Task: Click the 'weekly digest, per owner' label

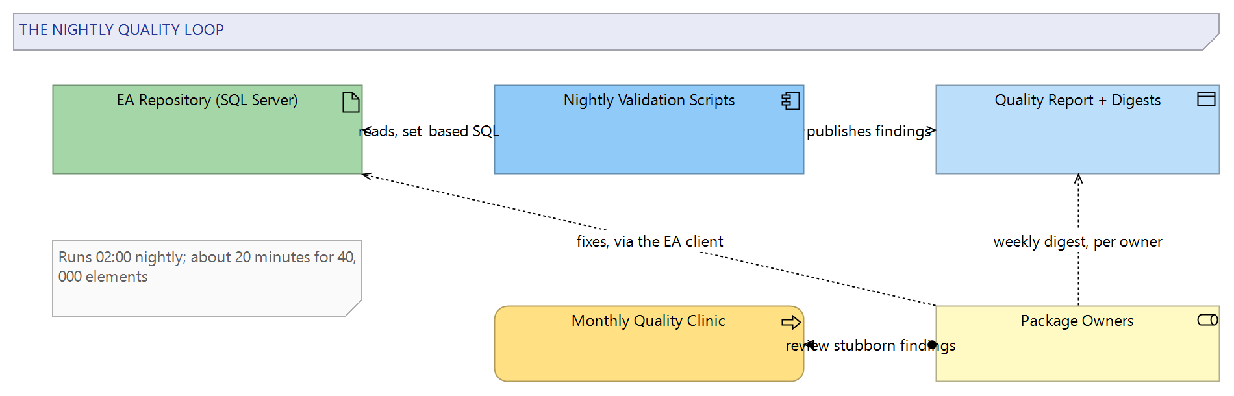Action: pos(1078,241)
